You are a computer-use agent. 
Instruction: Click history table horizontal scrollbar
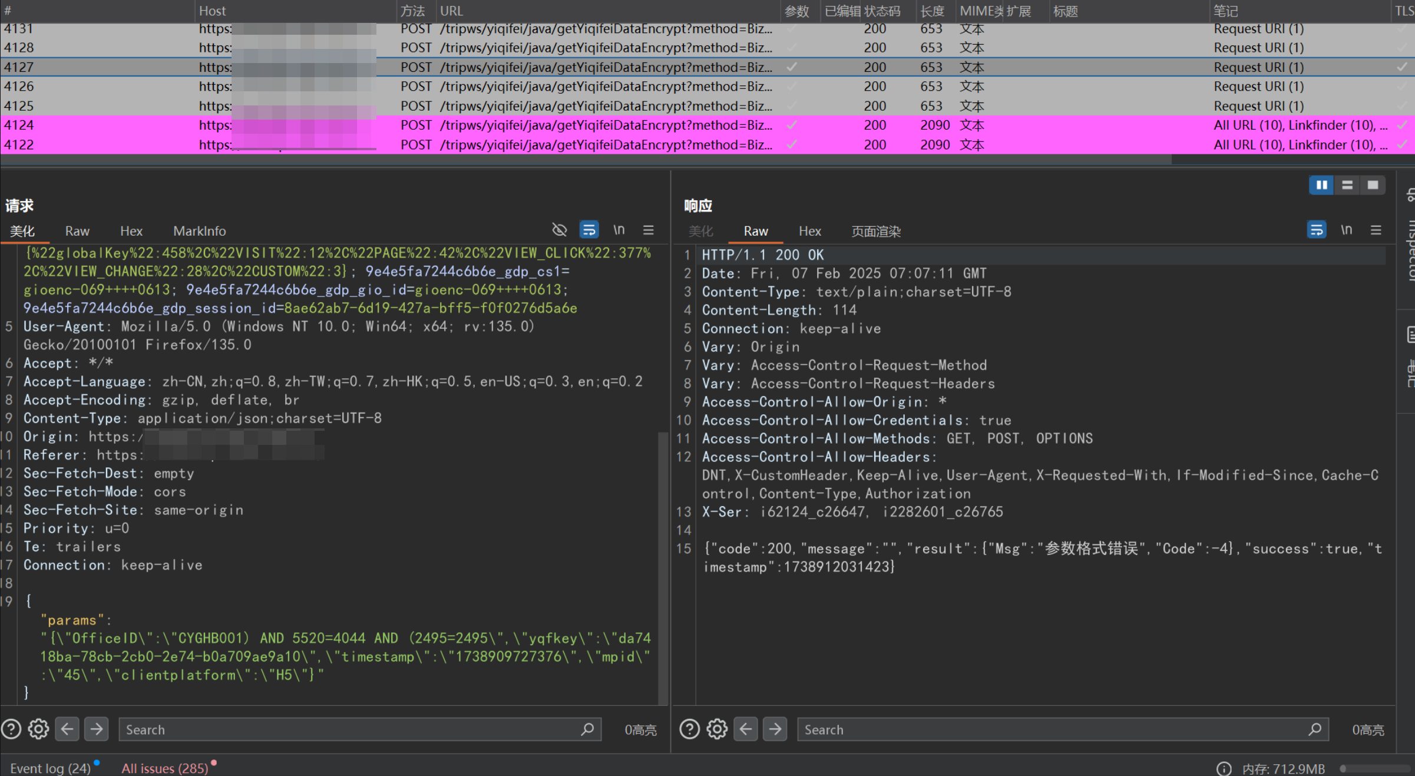click(586, 160)
